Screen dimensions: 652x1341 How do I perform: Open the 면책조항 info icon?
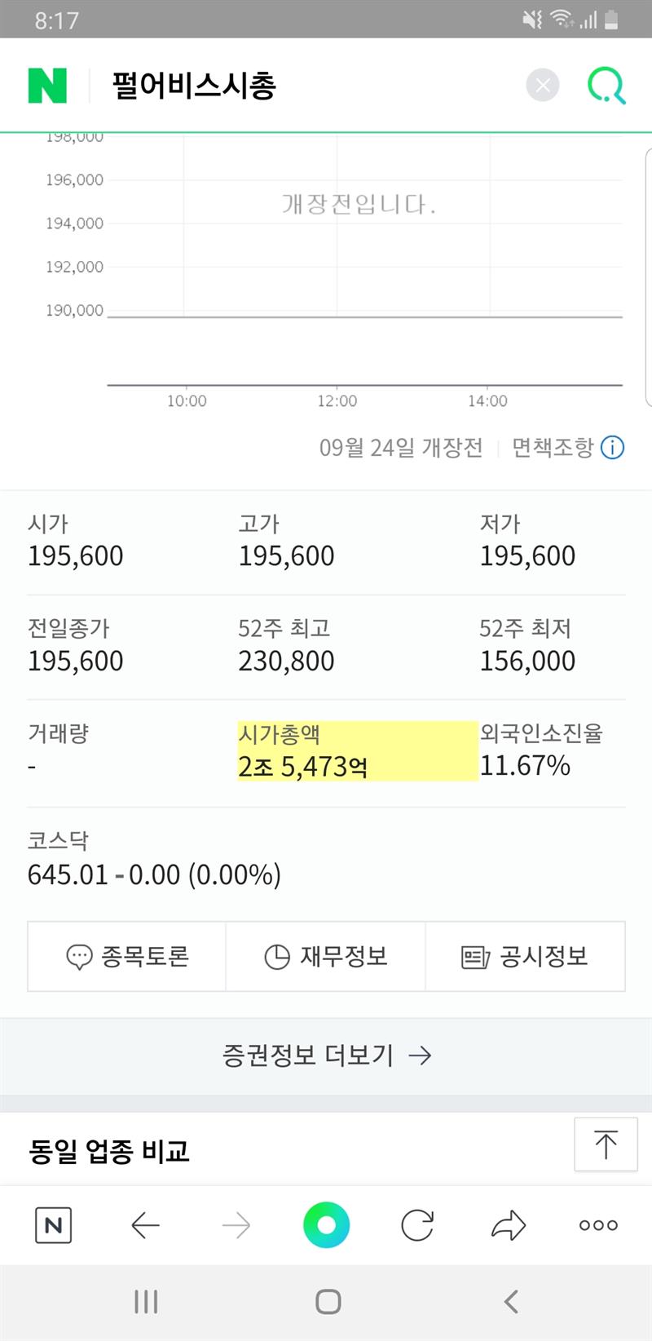(x=613, y=448)
